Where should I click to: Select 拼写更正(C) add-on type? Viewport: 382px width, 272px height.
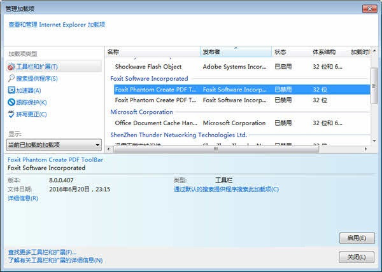(x=31, y=114)
